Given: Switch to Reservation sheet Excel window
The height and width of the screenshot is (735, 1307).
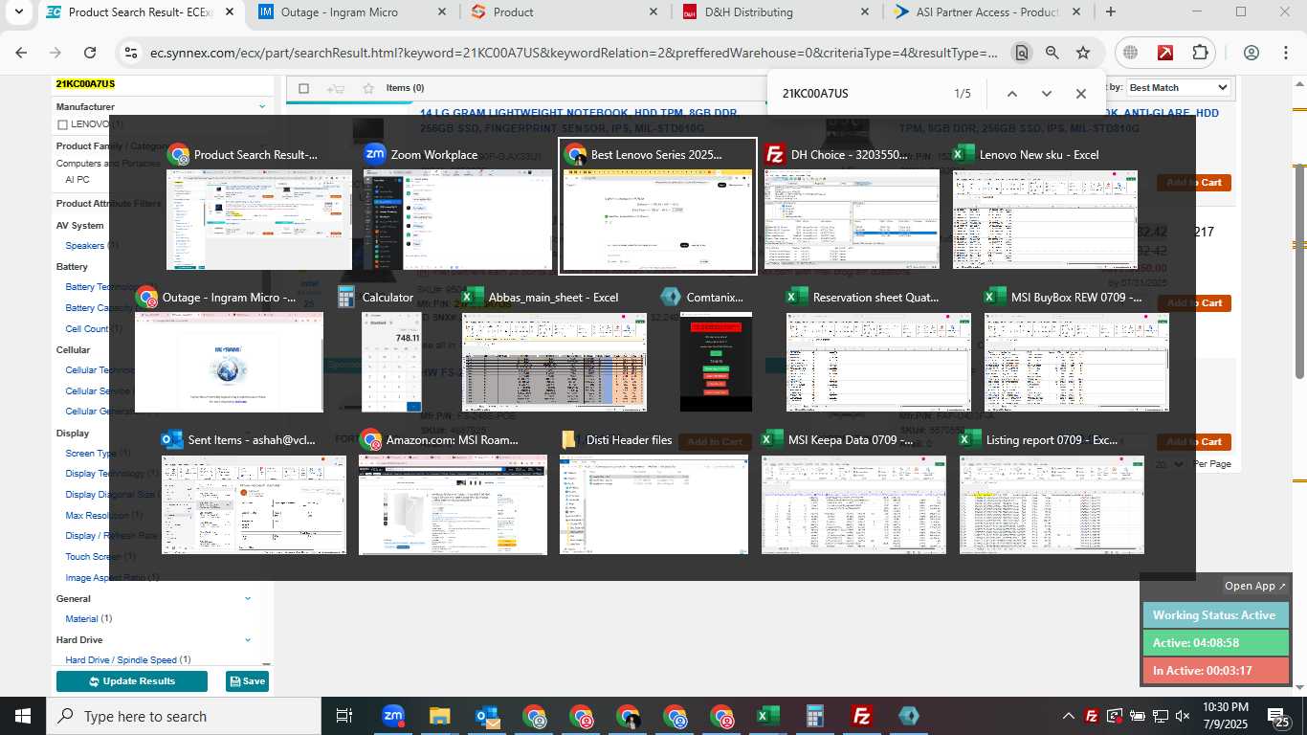Looking at the screenshot, I should pos(878,362).
